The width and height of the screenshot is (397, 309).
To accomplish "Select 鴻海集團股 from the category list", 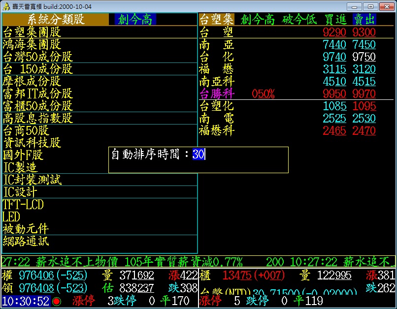I will tap(32, 44).
